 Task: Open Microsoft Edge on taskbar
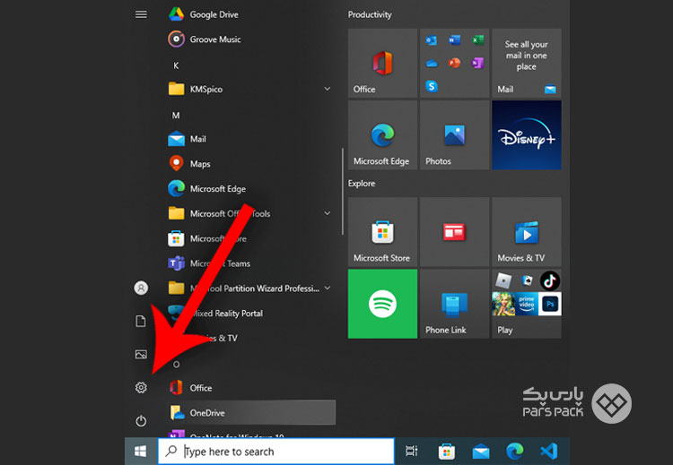pyautogui.click(x=515, y=451)
